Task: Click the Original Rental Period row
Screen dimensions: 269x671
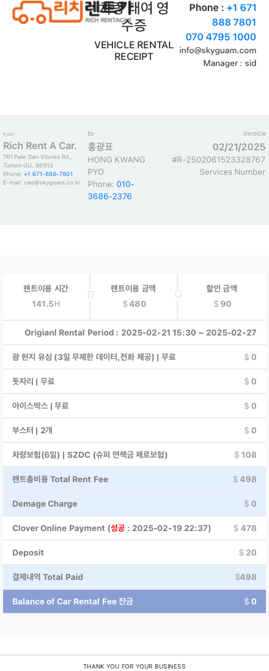Action: pyautogui.click(x=134, y=332)
